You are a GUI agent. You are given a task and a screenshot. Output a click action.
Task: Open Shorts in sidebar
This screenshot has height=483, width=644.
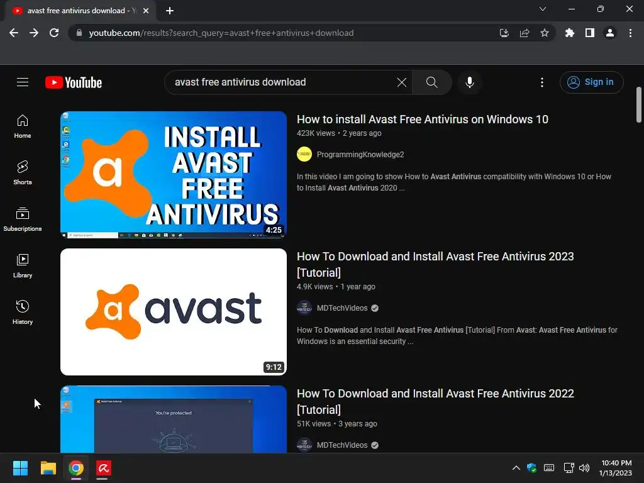click(23, 173)
